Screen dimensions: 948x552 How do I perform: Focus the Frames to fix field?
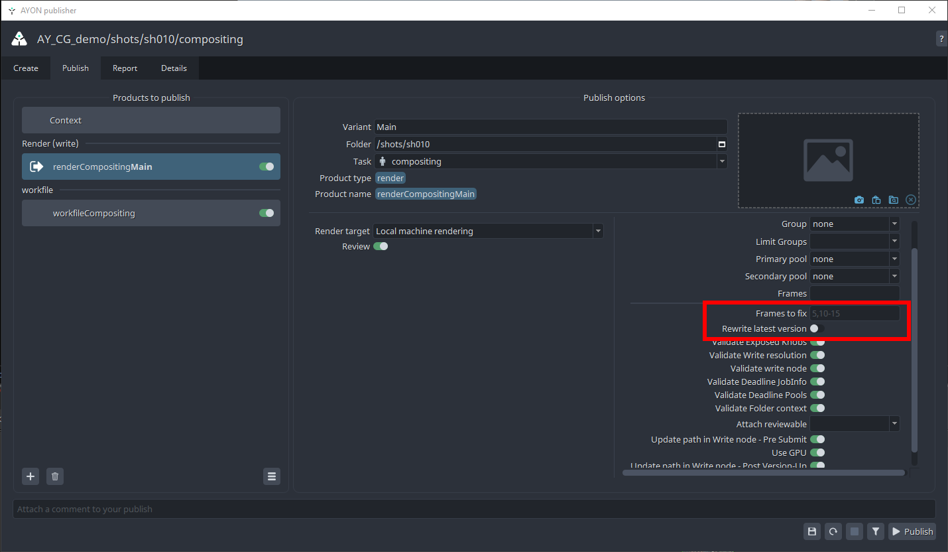(x=855, y=313)
